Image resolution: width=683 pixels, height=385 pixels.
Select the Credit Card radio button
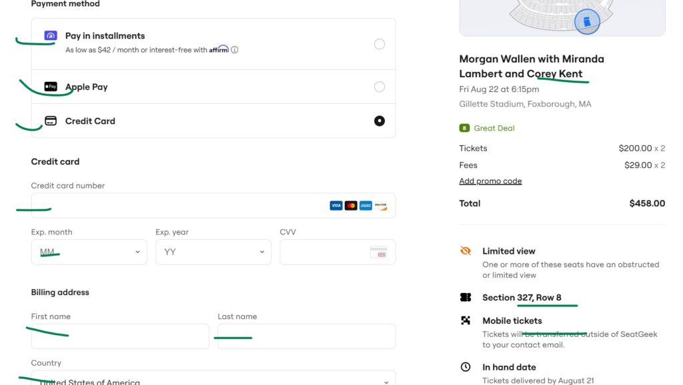click(380, 121)
